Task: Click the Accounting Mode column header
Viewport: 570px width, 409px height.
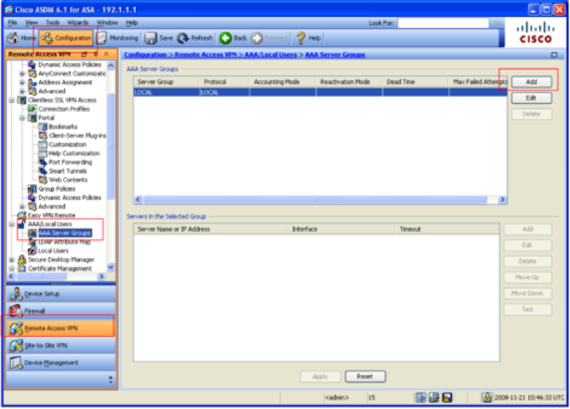Action: pos(282,81)
